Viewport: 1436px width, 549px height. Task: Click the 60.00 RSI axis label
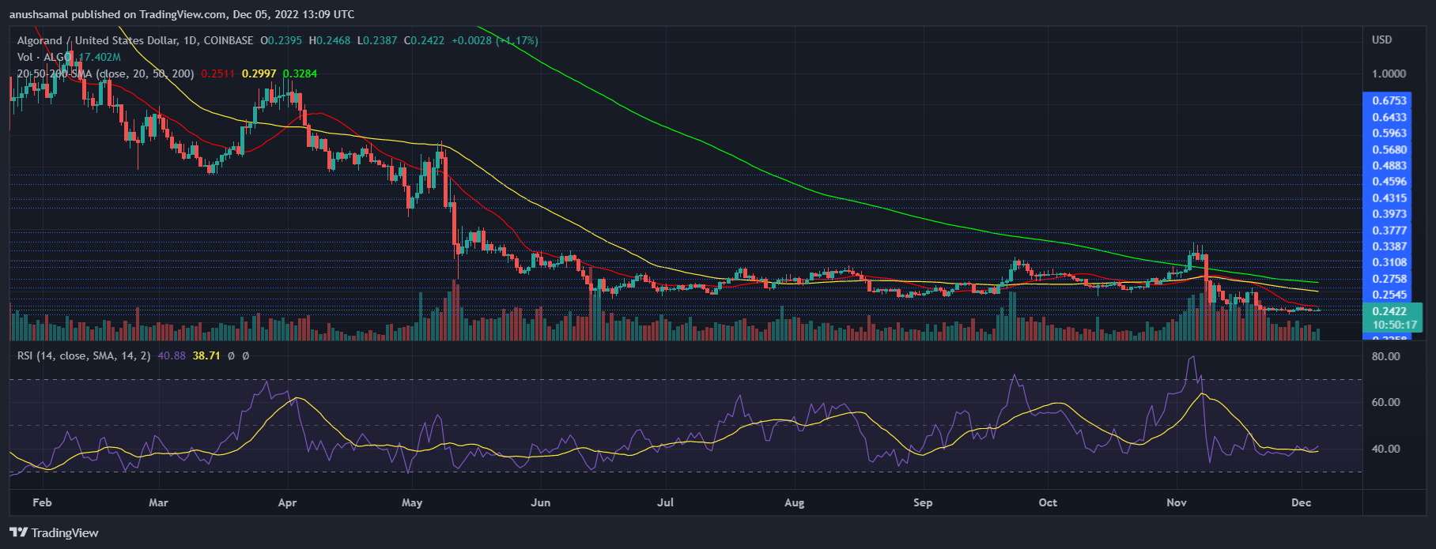click(x=1385, y=402)
